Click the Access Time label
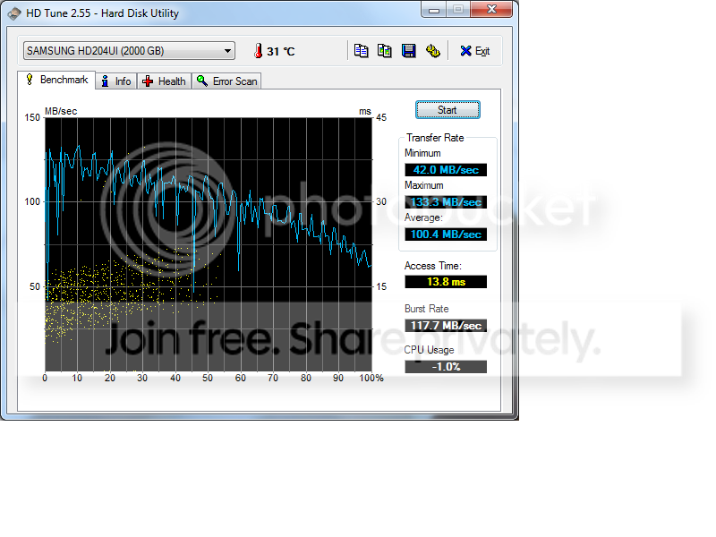This screenshot has width=716, height=537. coord(433,266)
